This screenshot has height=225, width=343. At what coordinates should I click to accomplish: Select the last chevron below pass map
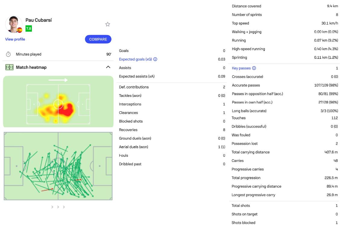pos(64,207)
